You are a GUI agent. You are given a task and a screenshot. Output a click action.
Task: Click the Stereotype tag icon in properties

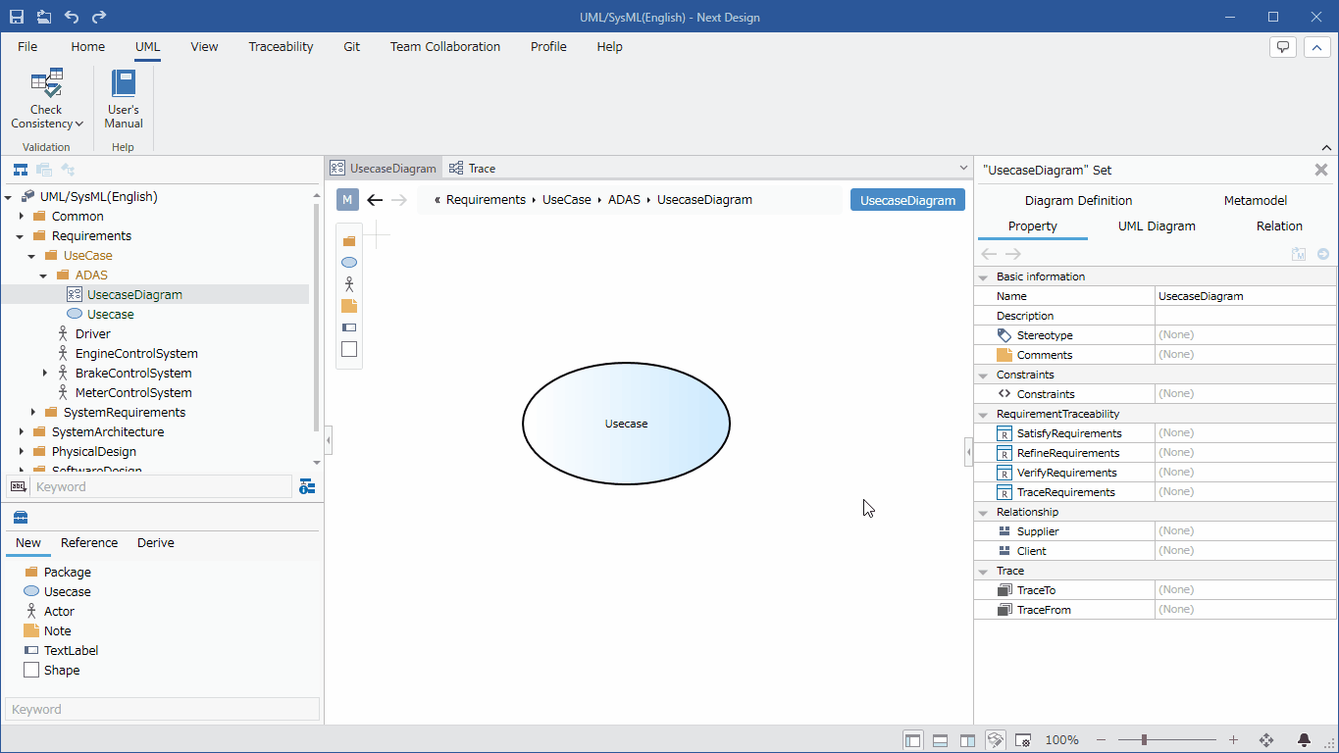click(1004, 335)
